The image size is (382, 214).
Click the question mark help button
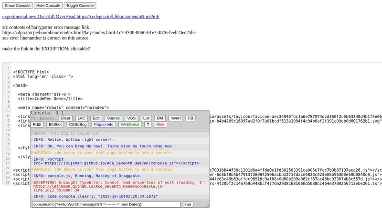pyautogui.click(x=148, y=124)
